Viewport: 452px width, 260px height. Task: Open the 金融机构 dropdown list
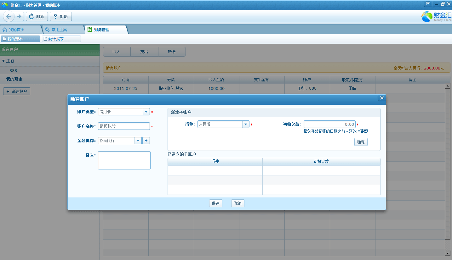tap(138, 141)
